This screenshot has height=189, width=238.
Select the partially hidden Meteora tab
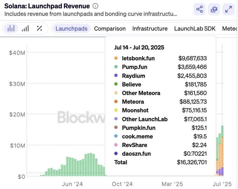click(x=230, y=29)
